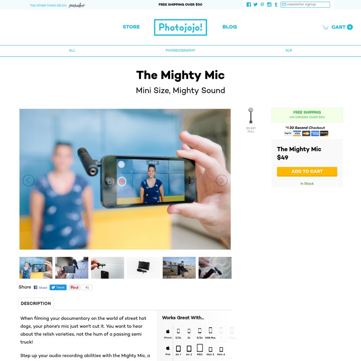Pull the 'Do Not Pull' lever
This screenshot has width=361, height=361.
pos(251,116)
